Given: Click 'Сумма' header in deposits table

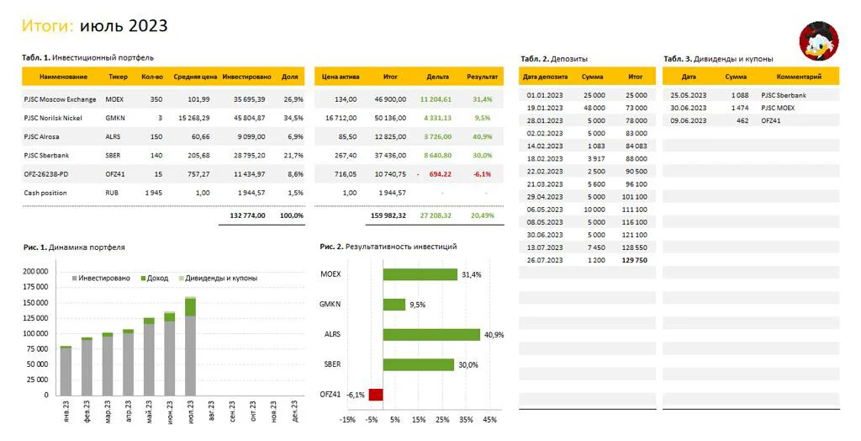Looking at the screenshot, I should tap(593, 77).
